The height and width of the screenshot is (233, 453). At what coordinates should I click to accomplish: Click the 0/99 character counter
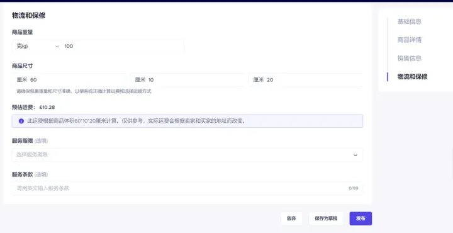click(354, 188)
